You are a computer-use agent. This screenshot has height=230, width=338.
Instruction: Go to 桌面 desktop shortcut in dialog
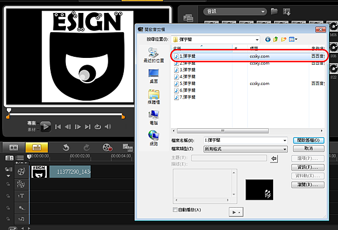154,76
